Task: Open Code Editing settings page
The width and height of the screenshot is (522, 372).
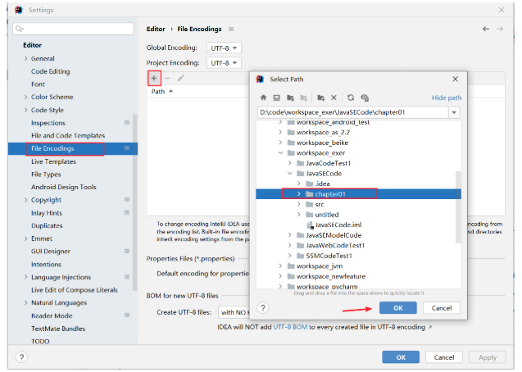Action: (51, 71)
